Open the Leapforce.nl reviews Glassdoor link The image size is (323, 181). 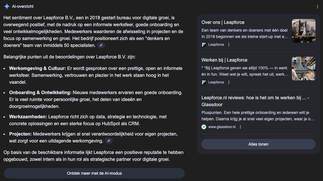pyautogui.click(x=255, y=101)
